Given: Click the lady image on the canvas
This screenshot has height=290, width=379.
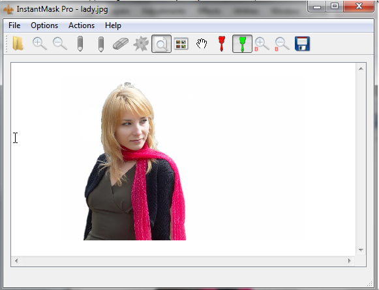Looking at the screenshot, I should (134, 161).
